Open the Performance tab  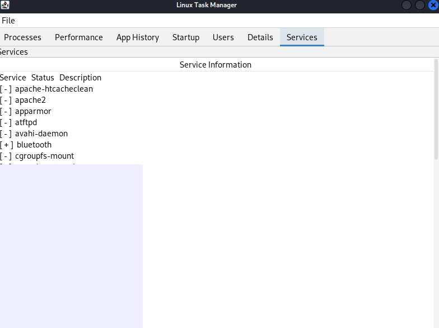[x=79, y=37]
